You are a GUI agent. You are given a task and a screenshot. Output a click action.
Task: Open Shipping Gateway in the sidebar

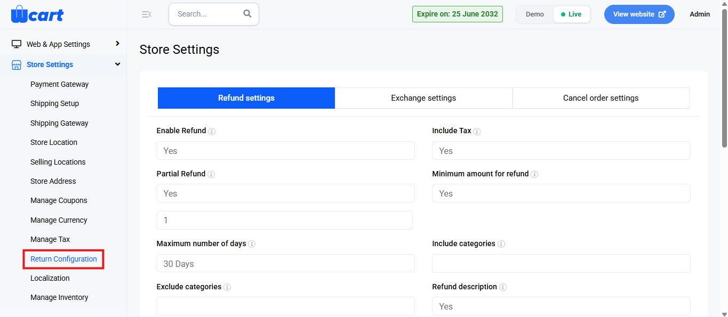click(59, 123)
